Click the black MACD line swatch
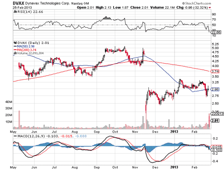This screenshot has height=170, width=224. pyautogui.click(x=15, y=136)
